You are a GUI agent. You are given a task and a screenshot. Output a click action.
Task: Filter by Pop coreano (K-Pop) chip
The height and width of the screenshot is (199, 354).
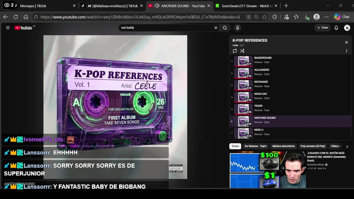[313, 146]
